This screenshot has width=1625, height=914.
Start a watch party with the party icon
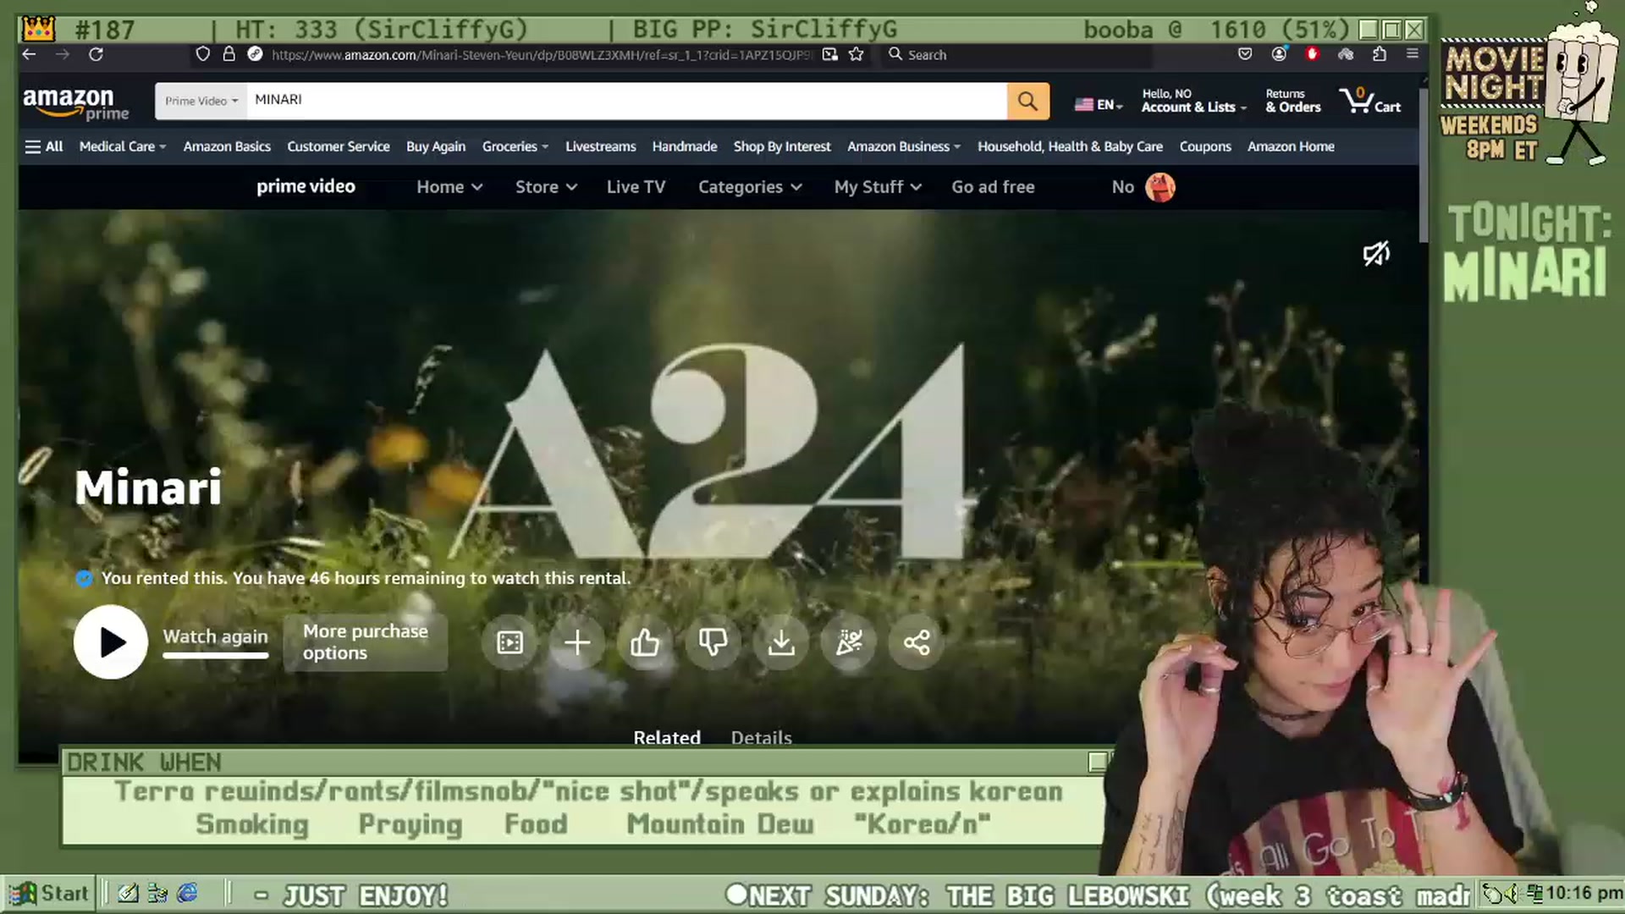click(849, 642)
